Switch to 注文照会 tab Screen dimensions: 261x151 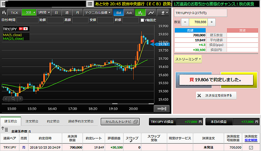click(32, 121)
